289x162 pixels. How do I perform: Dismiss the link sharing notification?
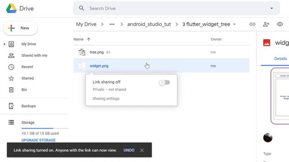[142, 150]
